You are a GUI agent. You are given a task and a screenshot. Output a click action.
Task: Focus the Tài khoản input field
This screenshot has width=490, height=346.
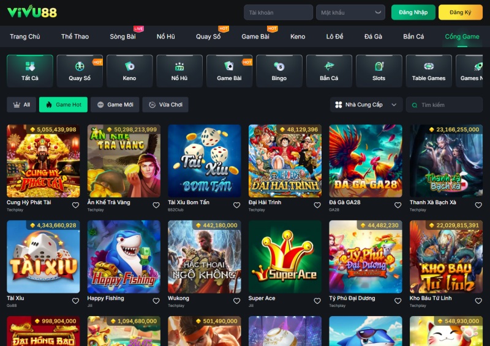tap(278, 12)
